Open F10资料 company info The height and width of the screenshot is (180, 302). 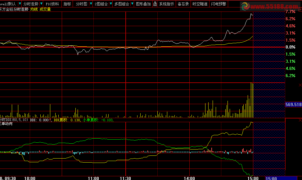[52, 4]
